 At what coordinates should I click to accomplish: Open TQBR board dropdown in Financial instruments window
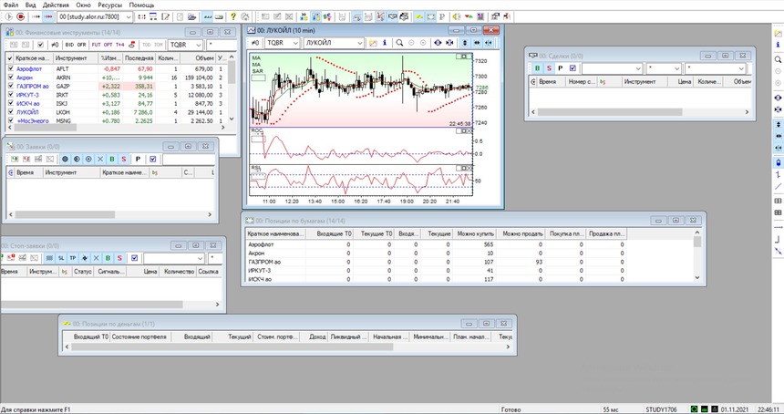185,45
